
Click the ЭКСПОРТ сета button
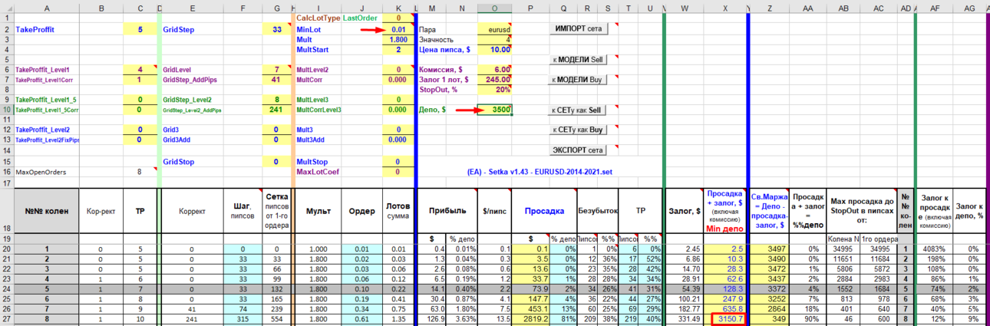click(579, 150)
